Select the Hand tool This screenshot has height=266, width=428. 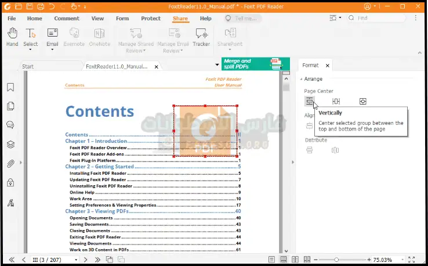[12, 36]
